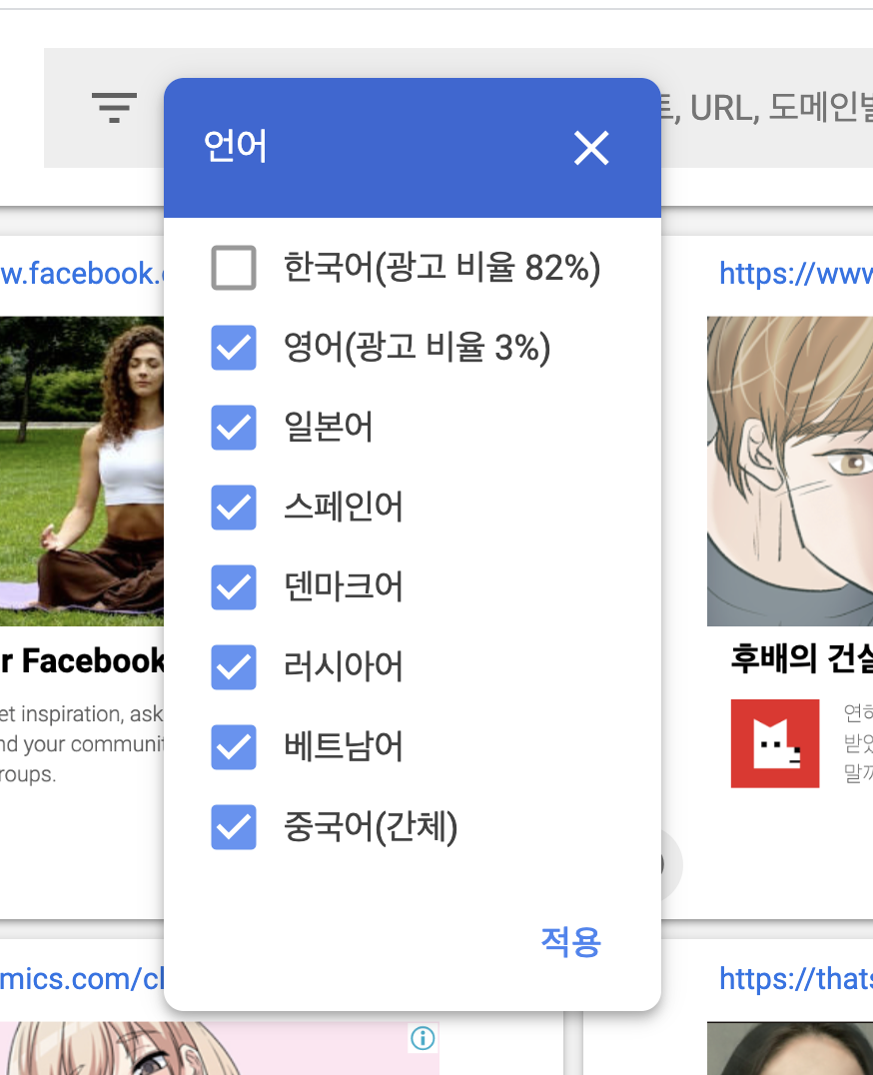Open the filter list icon

115,108
